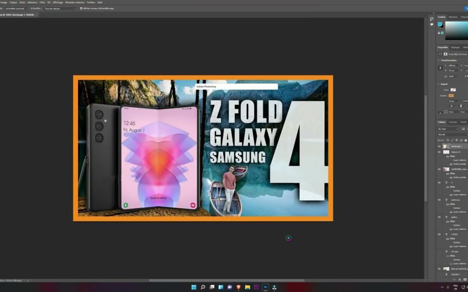Open the stroke cap type dropdown
The height and width of the screenshot is (292, 468).
pyautogui.click(x=461, y=106)
